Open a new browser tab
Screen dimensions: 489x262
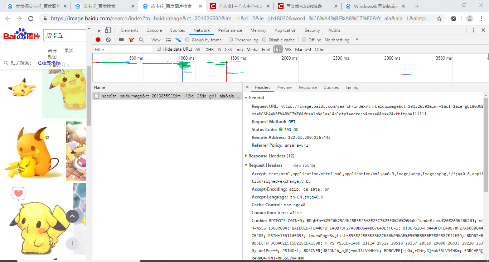pyautogui.click(x=417, y=6)
